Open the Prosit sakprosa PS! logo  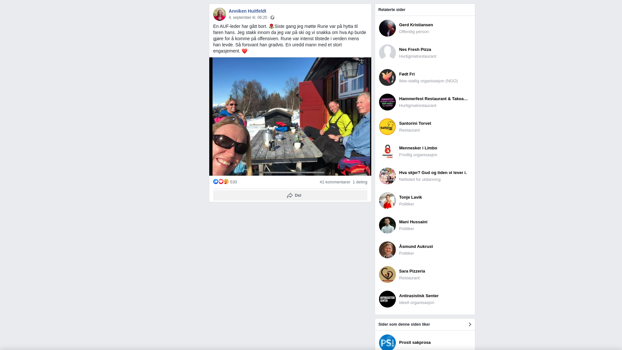tap(387, 342)
